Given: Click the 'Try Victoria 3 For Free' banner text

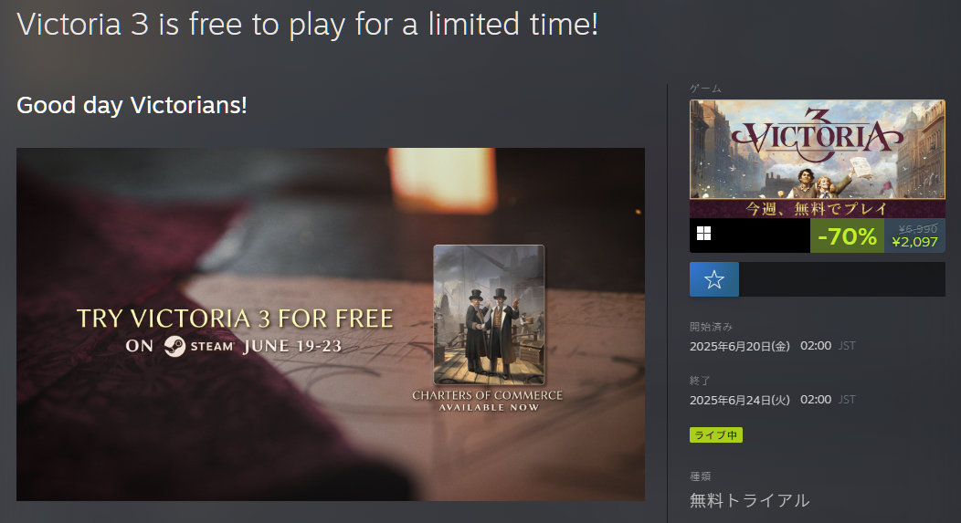Looking at the screenshot, I should [x=235, y=319].
